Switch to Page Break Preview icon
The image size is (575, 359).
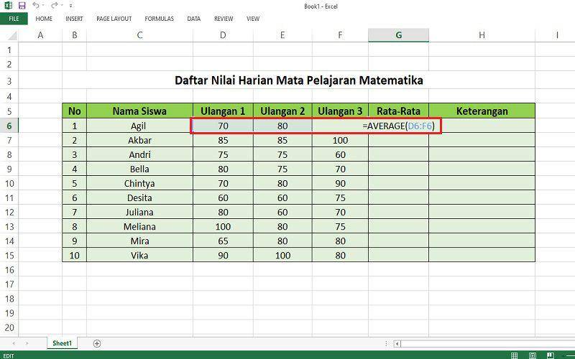click(551, 355)
